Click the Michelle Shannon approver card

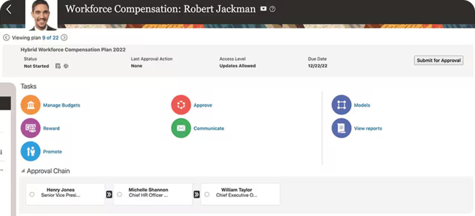point(153,194)
